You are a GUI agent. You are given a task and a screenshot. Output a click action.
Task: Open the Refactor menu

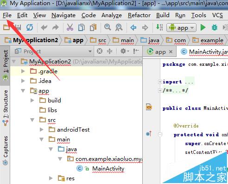[x=139, y=15]
